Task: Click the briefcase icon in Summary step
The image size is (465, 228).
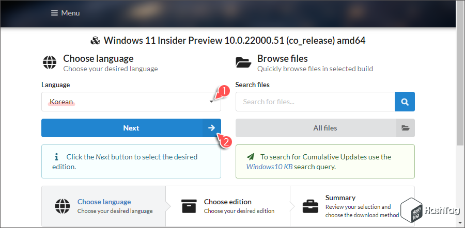Action: pyautogui.click(x=310, y=206)
